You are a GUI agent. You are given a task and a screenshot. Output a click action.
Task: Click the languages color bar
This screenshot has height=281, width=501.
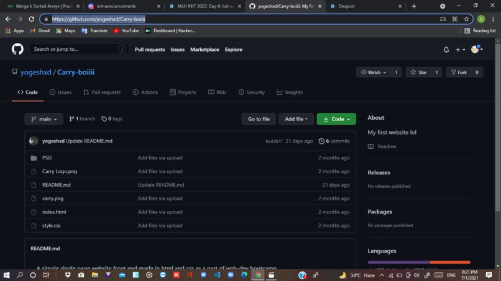coord(419,262)
